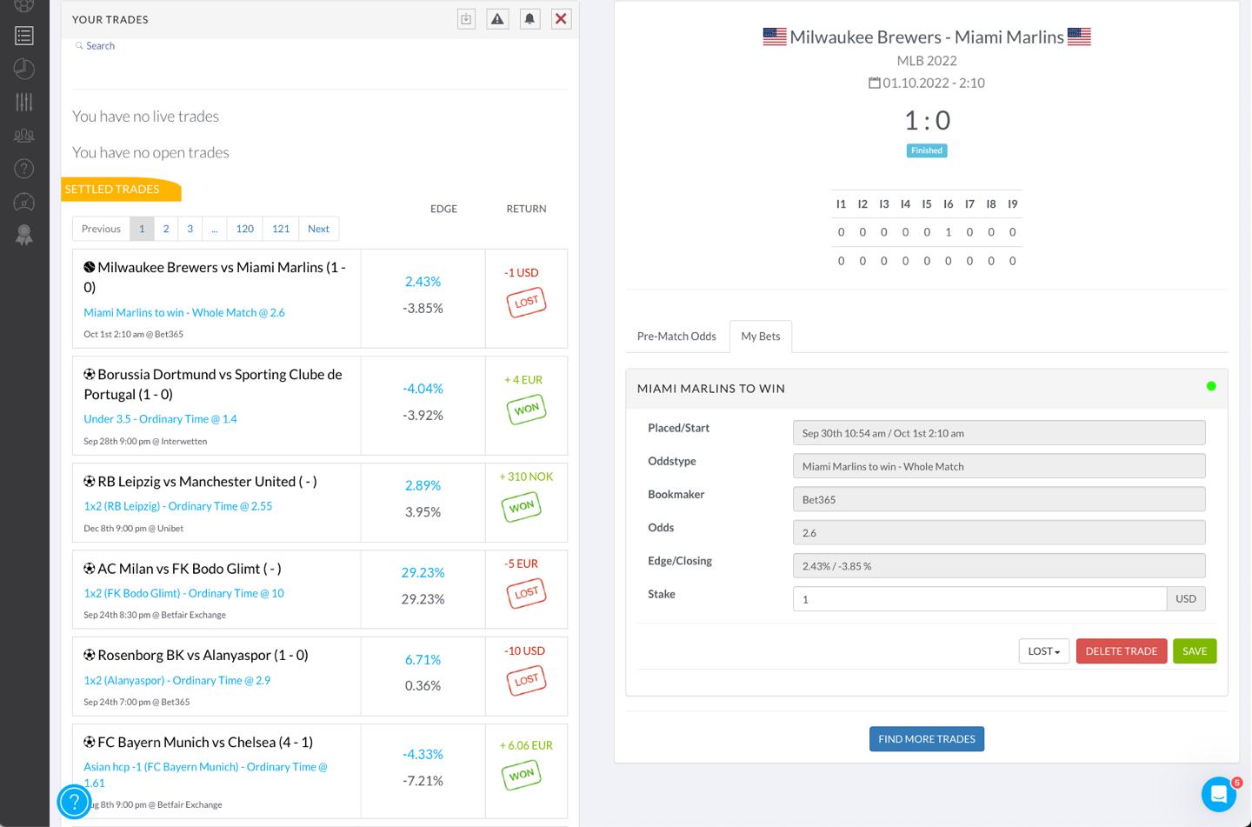Image resolution: width=1252 pixels, height=827 pixels.
Task: Click the sliders settings sidebar icon
Action: [24, 102]
